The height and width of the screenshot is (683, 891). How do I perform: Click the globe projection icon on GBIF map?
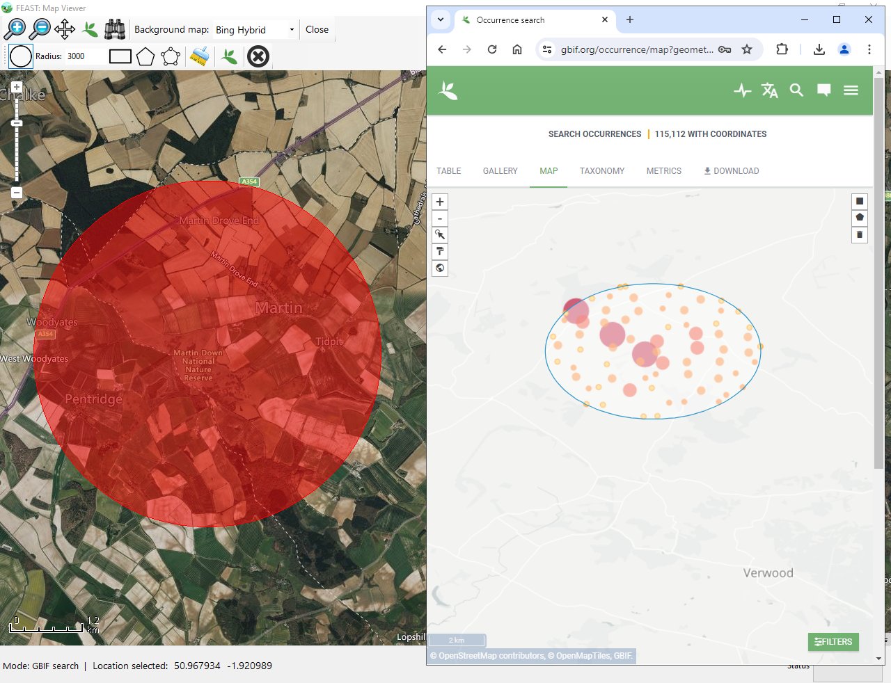click(x=440, y=268)
